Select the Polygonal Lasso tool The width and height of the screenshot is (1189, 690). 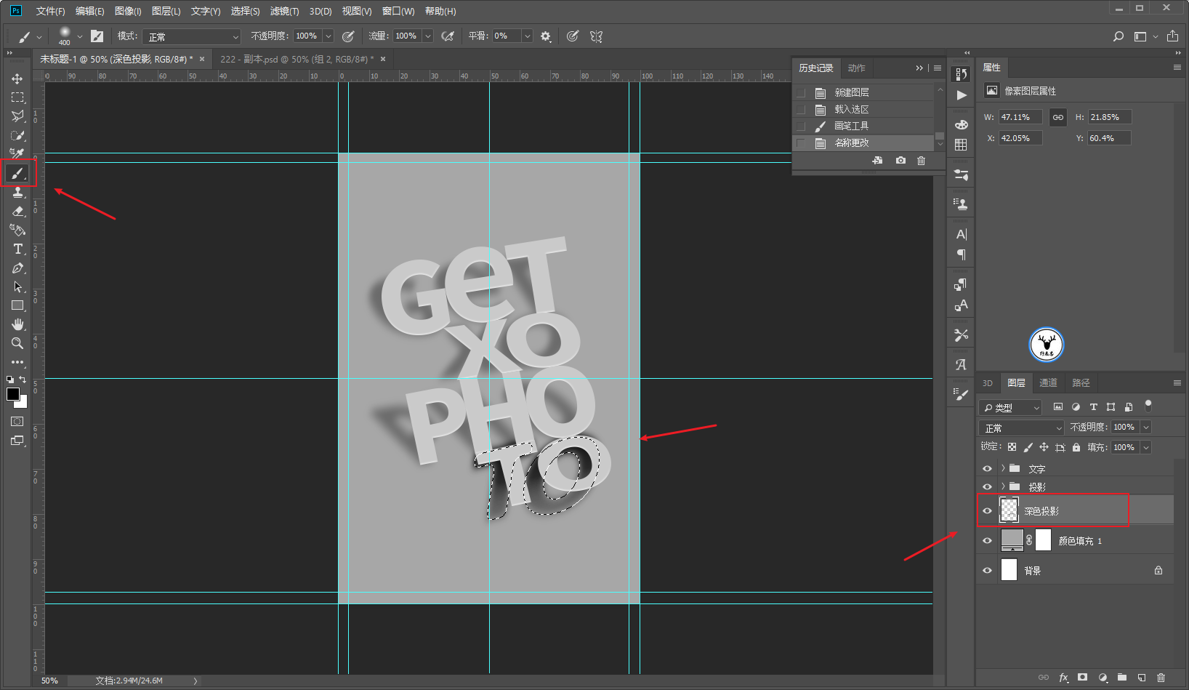[x=17, y=116]
